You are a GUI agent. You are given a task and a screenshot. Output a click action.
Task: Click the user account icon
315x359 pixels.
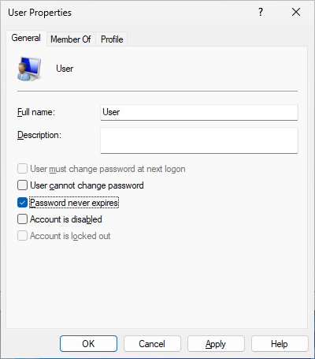pyautogui.click(x=29, y=69)
